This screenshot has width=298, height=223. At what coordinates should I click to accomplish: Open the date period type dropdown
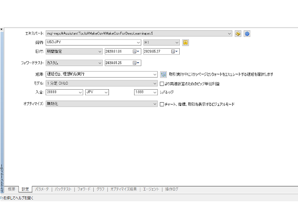[74, 52]
